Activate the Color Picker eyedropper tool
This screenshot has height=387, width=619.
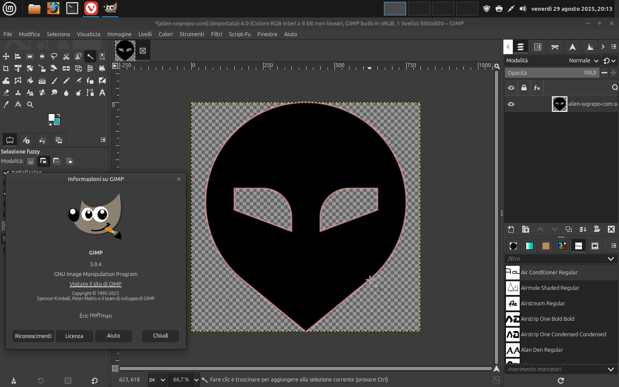(x=6, y=104)
